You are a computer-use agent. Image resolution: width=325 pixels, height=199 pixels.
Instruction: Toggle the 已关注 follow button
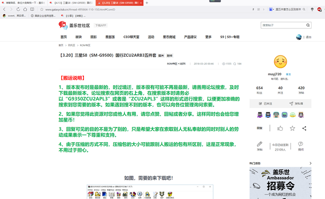[x=265, y=104]
